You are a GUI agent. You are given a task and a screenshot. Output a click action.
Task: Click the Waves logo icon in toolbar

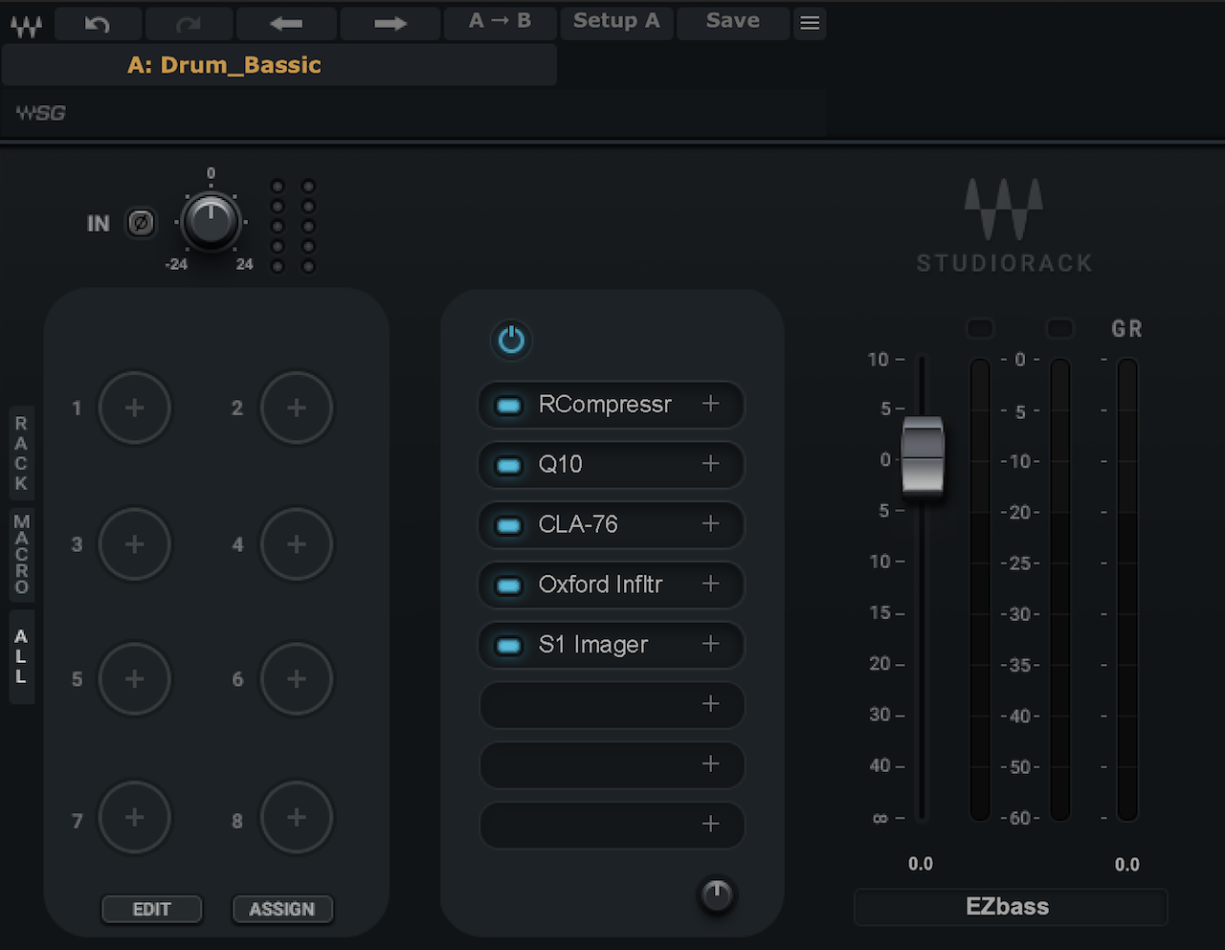[x=26, y=25]
